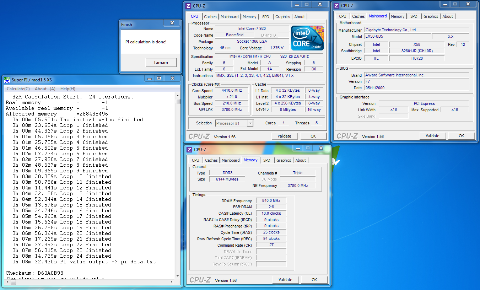The height and width of the screenshot is (290, 480).
Task: Click the CAS# Latency 10.0 clocks field
Action: pyautogui.click(x=271, y=213)
